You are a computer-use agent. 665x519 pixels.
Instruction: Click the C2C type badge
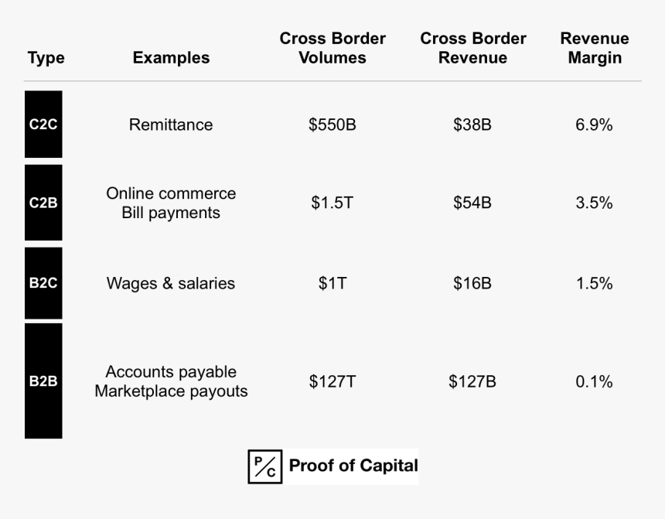click(x=43, y=125)
